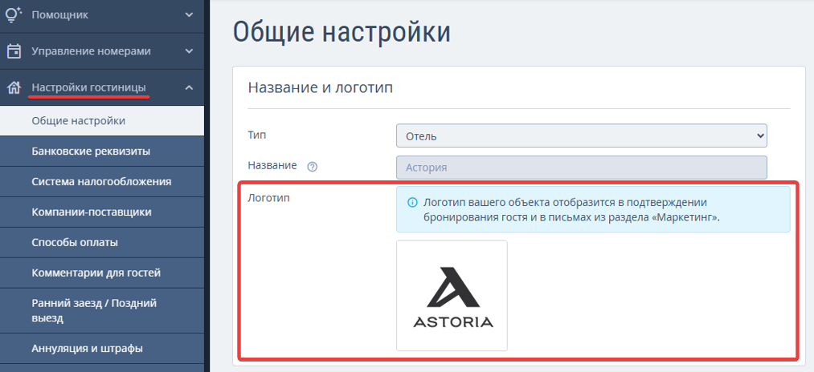Viewport: 814px width, 372px height.
Task: Click the calendar icon beside Управление номерами
Action: (x=14, y=51)
